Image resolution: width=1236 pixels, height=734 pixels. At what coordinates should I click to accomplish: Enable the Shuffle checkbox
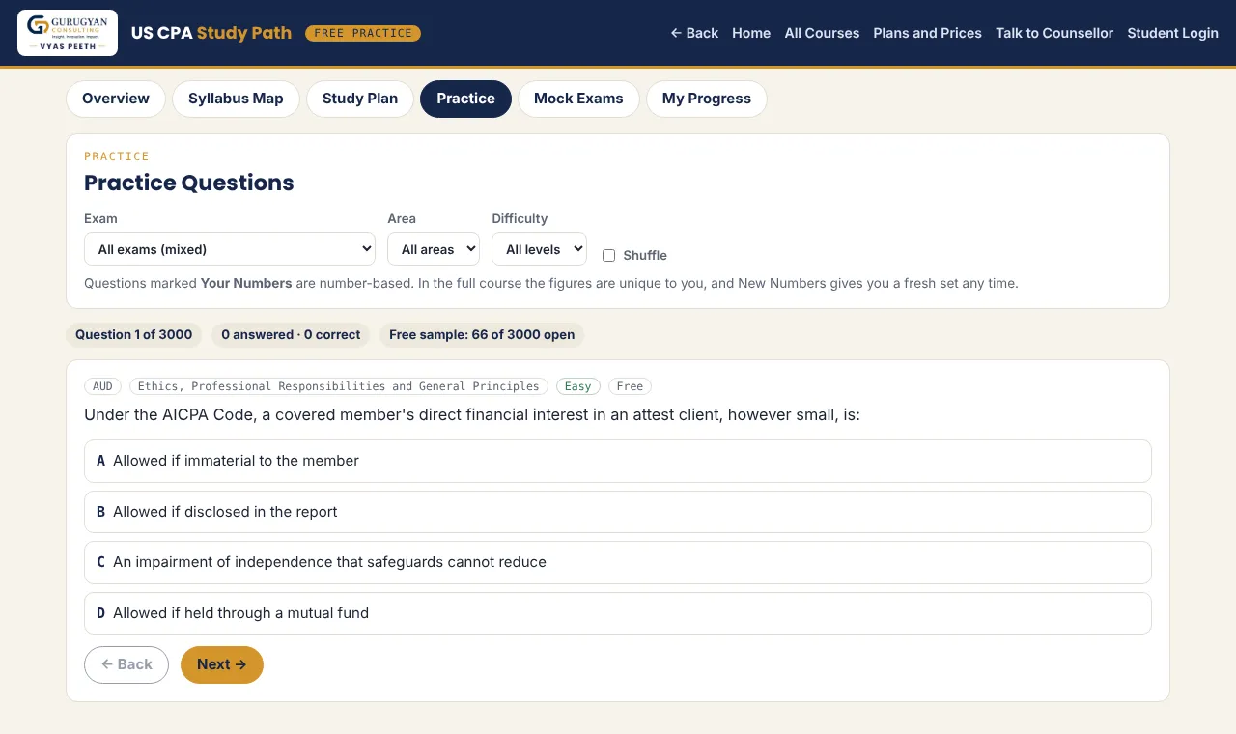pos(608,256)
